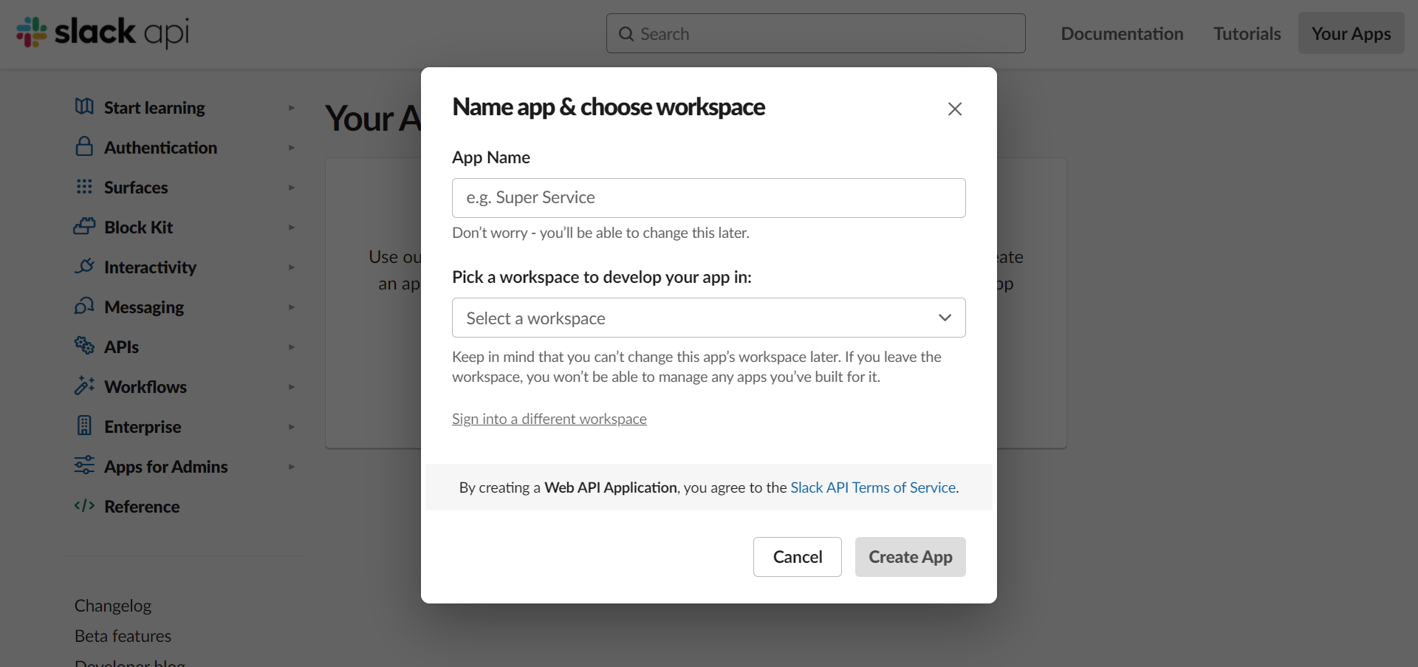The image size is (1418, 667).
Task: Open the Beta features link
Action: 123,636
